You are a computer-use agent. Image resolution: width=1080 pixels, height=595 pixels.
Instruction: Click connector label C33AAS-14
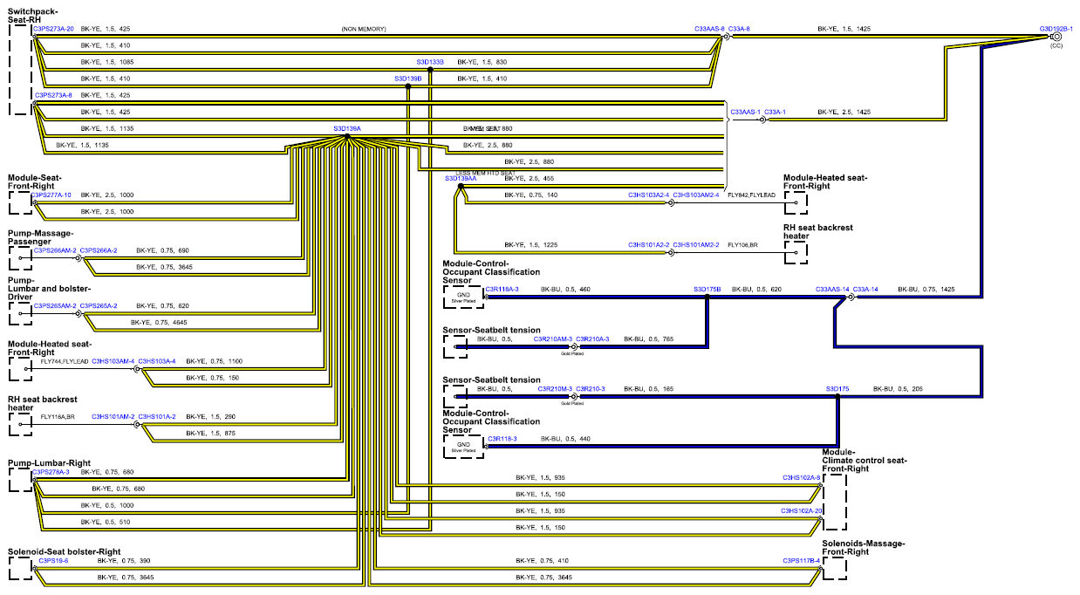[833, 289]
